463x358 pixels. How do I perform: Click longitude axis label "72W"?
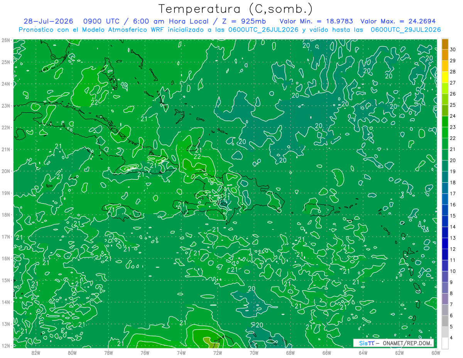pos(218,353)
